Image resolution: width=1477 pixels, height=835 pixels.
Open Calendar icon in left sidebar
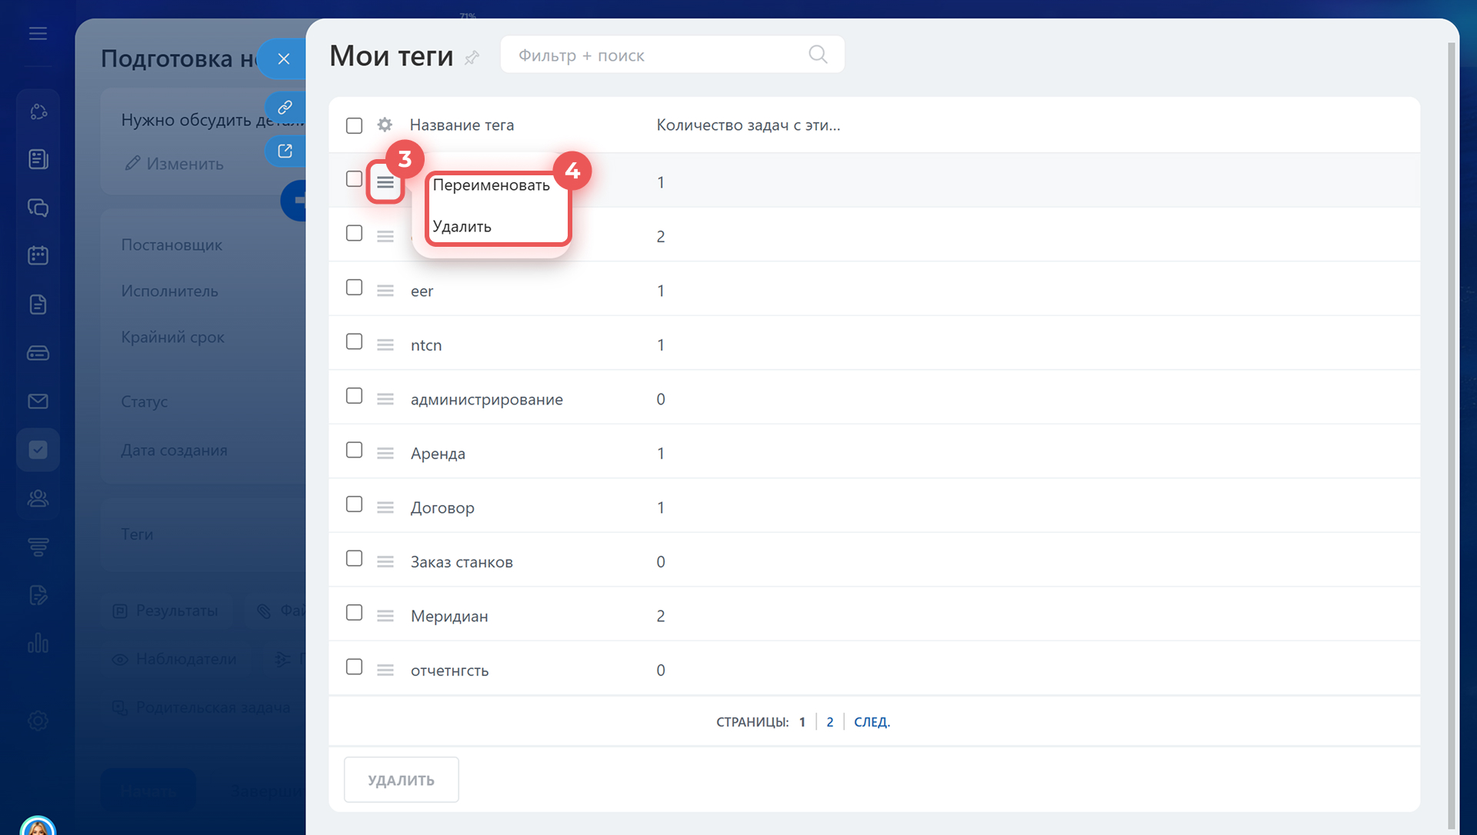coord(38,256)
